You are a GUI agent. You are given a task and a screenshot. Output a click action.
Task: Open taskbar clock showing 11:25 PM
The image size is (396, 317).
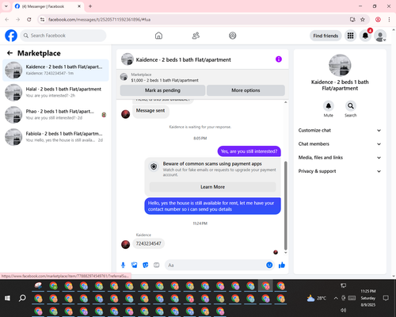(x=368, y=298)
